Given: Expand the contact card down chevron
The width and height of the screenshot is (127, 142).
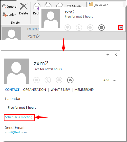Looking at the screenshot, I should coord(121,28).
